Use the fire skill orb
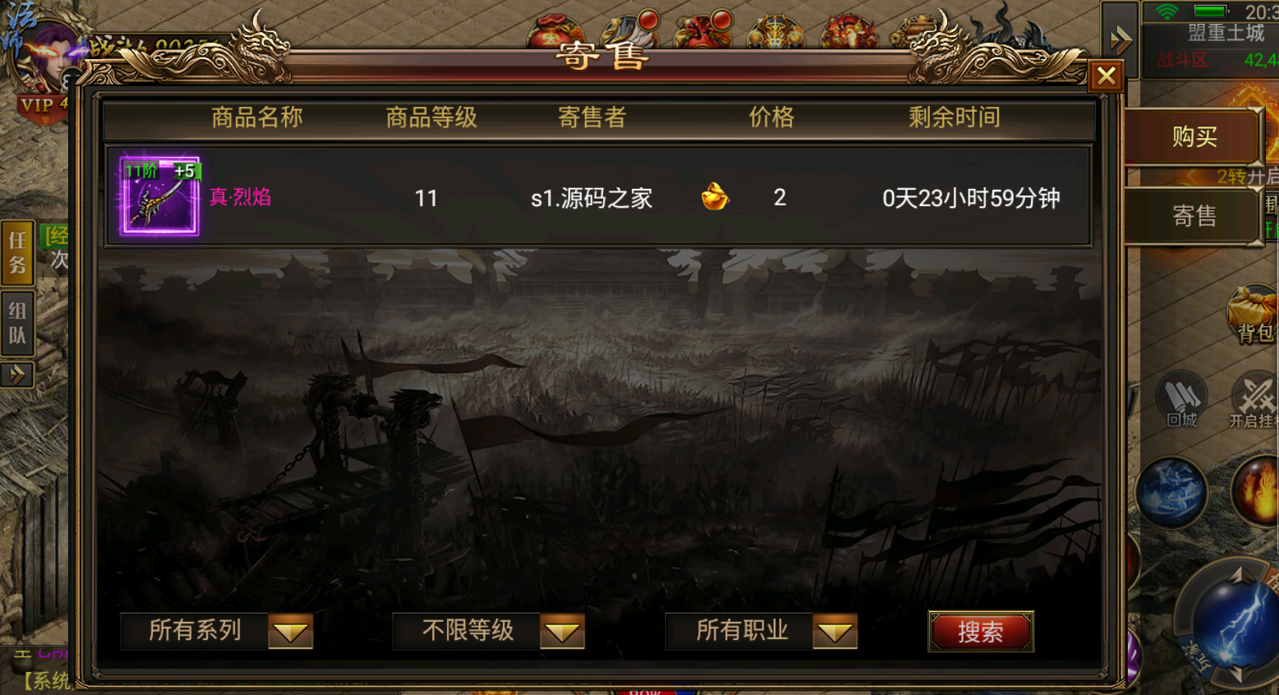 [1256, 491]
